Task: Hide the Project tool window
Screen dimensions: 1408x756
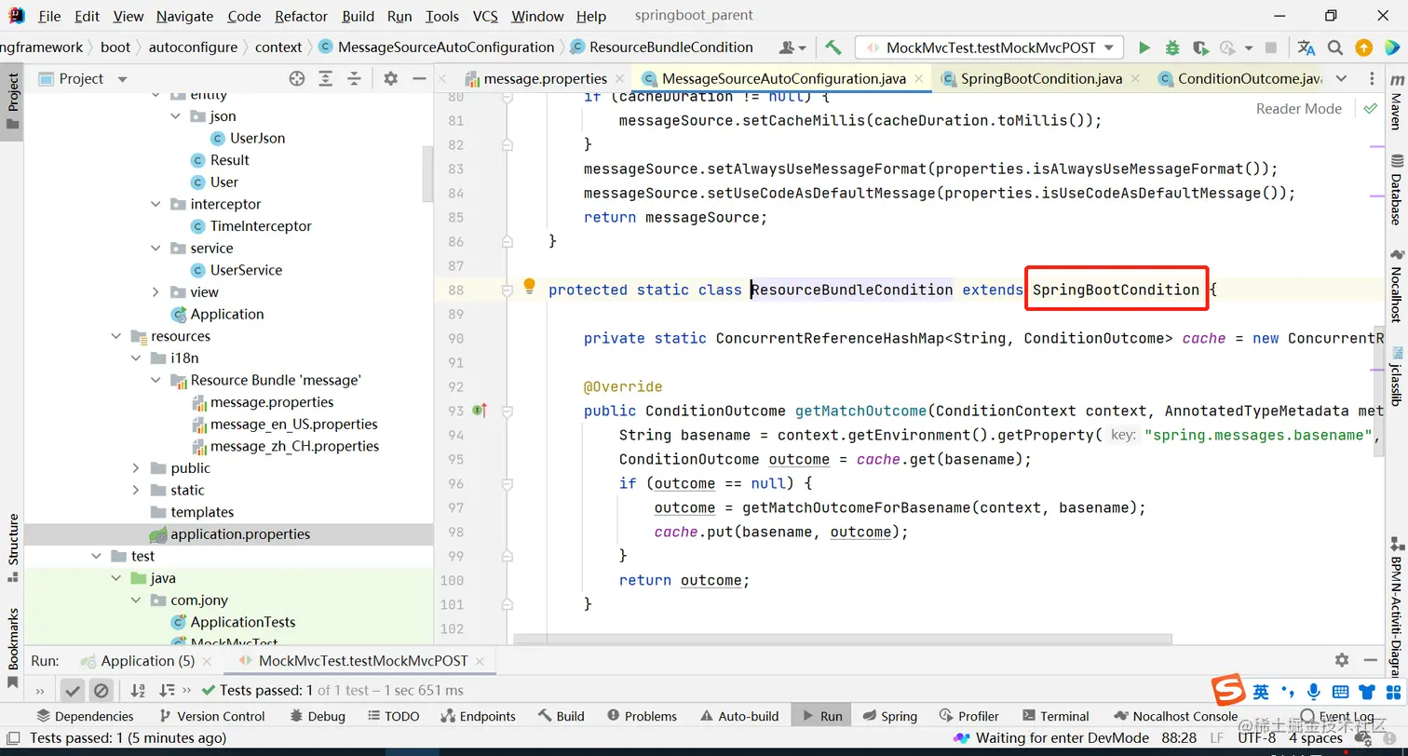Action: pos(419,79)
